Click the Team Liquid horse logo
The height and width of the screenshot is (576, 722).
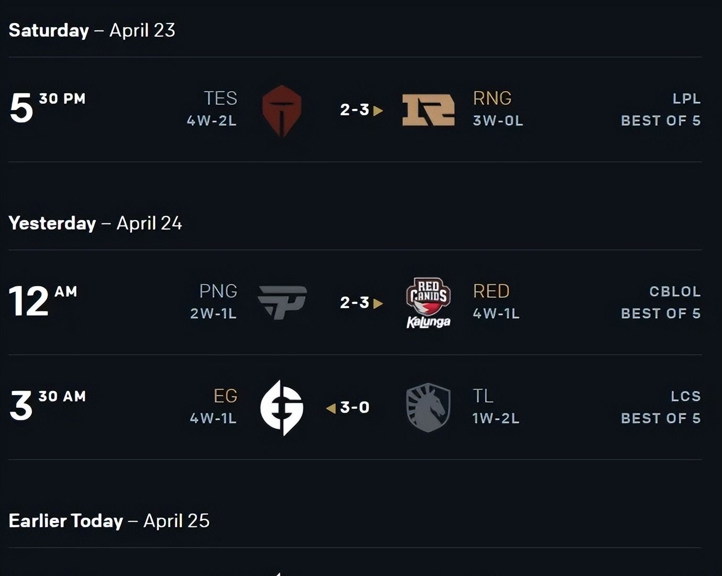pyautogui.click(x=429, y=408)
